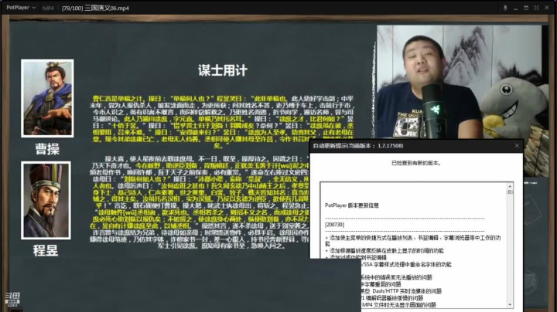Viewport: 557px width, 312px height.
Task: Click the "PotPlayer 版本更新信息" heading text
Action: pos(352,205)
